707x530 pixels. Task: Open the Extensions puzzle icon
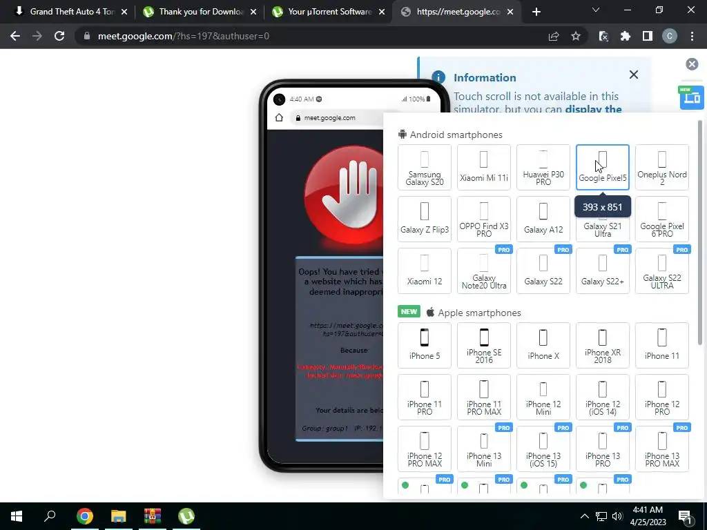626,36
